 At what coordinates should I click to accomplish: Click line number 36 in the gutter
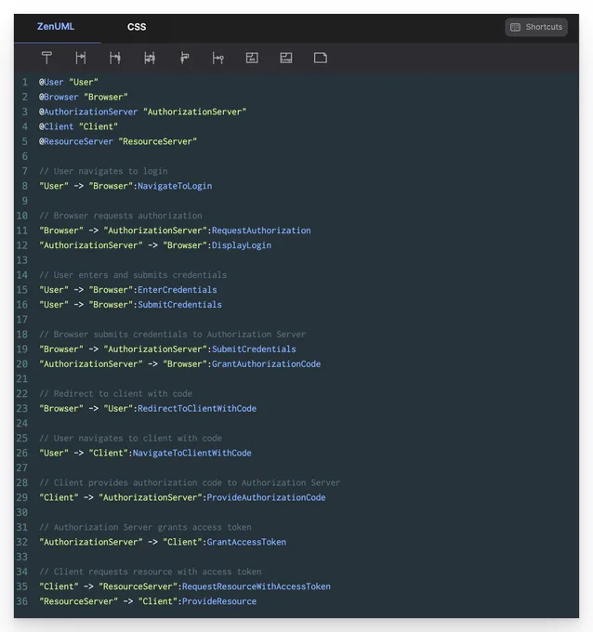click(x=22, y=601)
